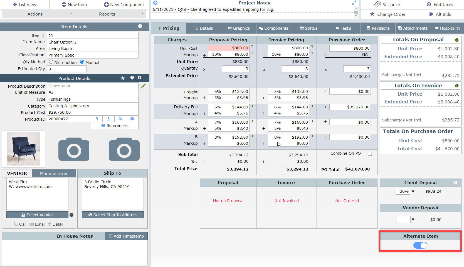Show Item Details info icon
The image size is (464, 267).
click(x=140, y=26)
